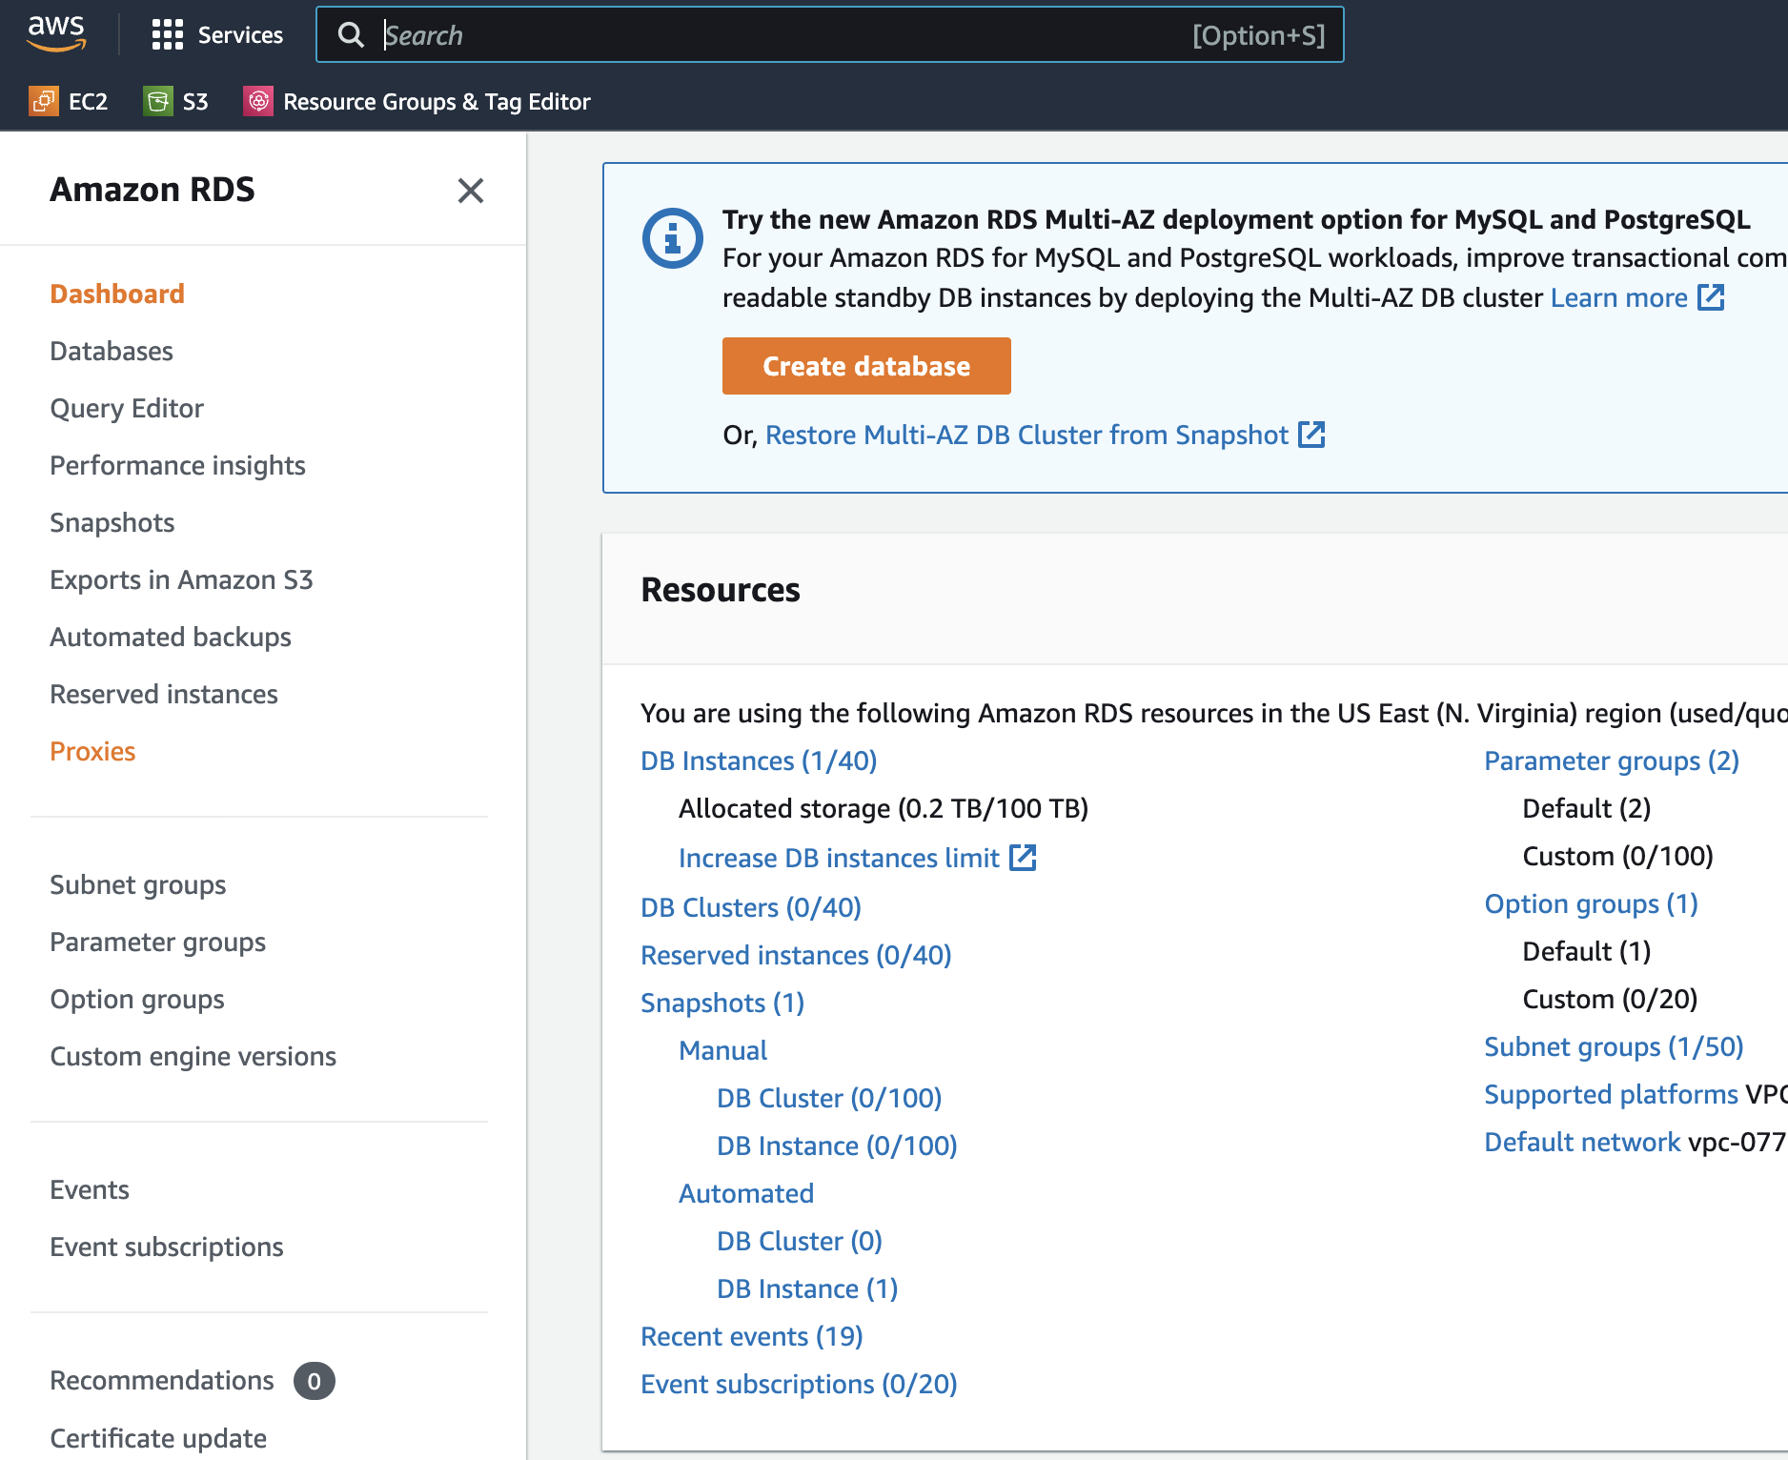Open Event subscriptions (0/20) link

(799, 1384)
